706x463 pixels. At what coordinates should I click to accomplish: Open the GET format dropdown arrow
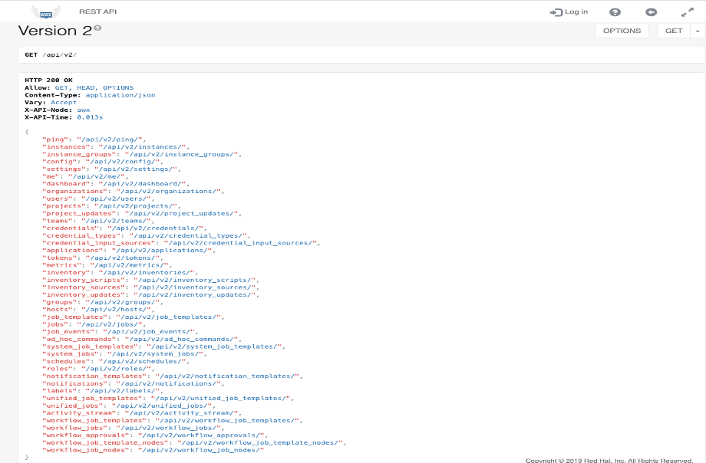(x=698, y=31)
